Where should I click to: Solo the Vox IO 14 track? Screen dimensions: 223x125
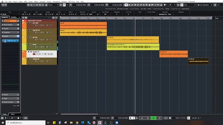[x=31, y=30]
